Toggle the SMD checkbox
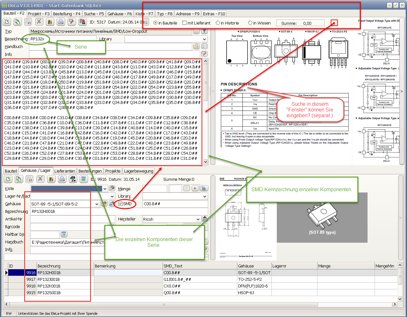Image resolution: width=407 pixels, height=317 pixels. (120, 204)
